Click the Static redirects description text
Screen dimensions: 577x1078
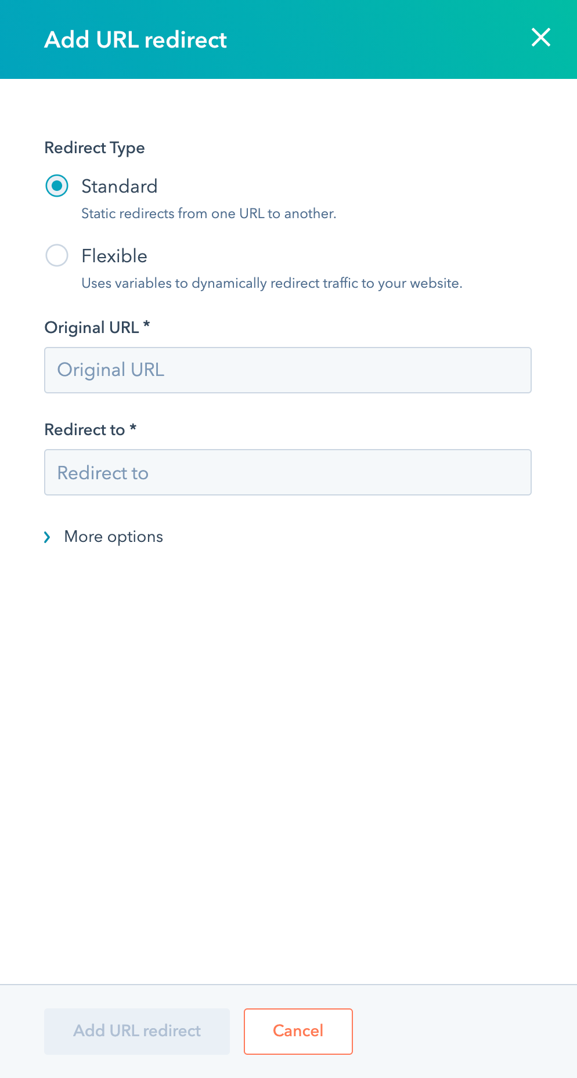pyautogui.click(x=208, y=214)
